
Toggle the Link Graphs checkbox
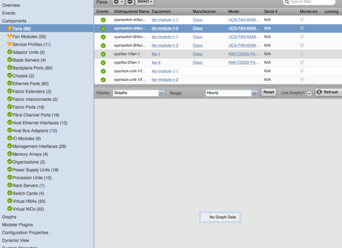click(x=309, y=93)
